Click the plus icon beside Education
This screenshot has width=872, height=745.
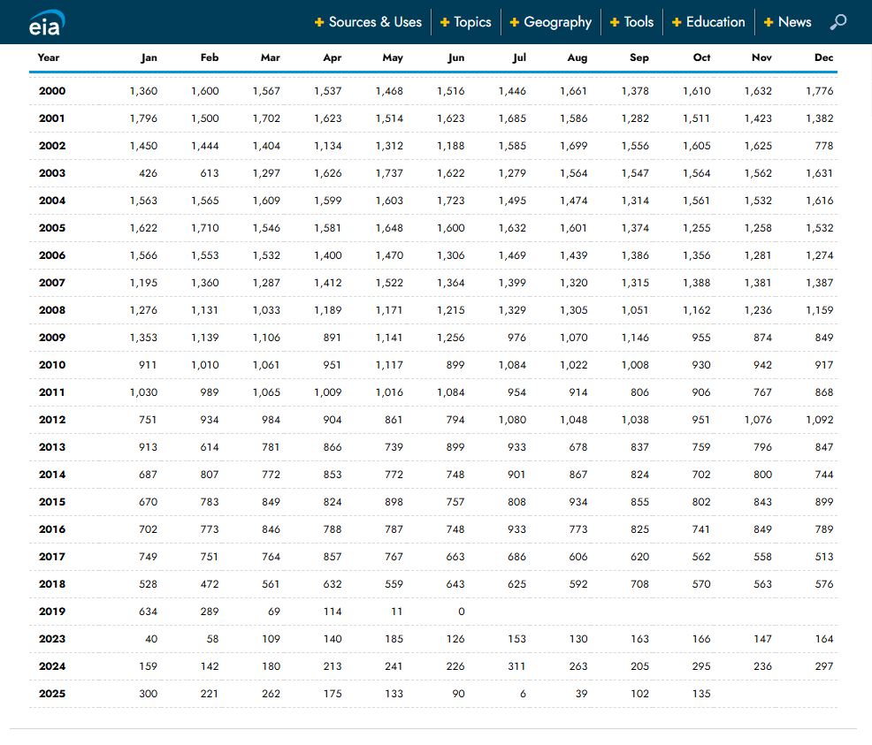678,22
